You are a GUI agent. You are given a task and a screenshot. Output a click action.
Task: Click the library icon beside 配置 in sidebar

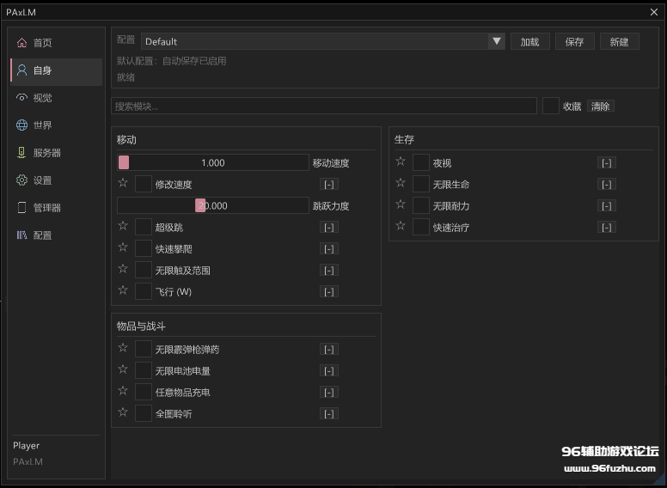click(21, 235)
